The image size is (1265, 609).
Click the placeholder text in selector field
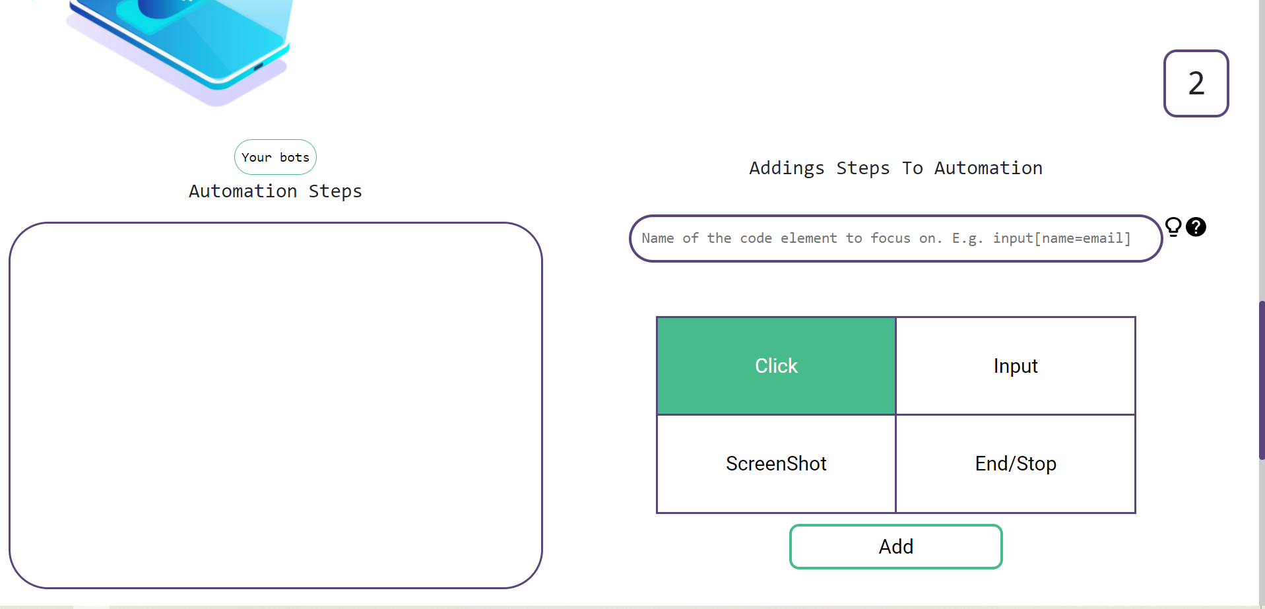point(886,238)
